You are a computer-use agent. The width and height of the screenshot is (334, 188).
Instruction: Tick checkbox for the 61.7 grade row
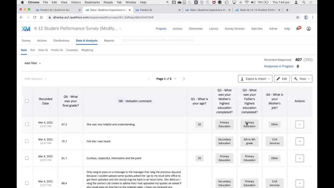point(27,158)
